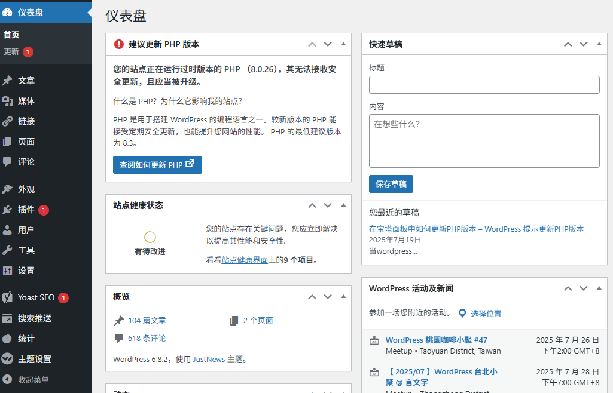Image resolution: width=613 pixels, height=393 pixels.
Task: Open the WordPress 桃園咖啡小聚 #47 event link
Action: pos(437,340)
